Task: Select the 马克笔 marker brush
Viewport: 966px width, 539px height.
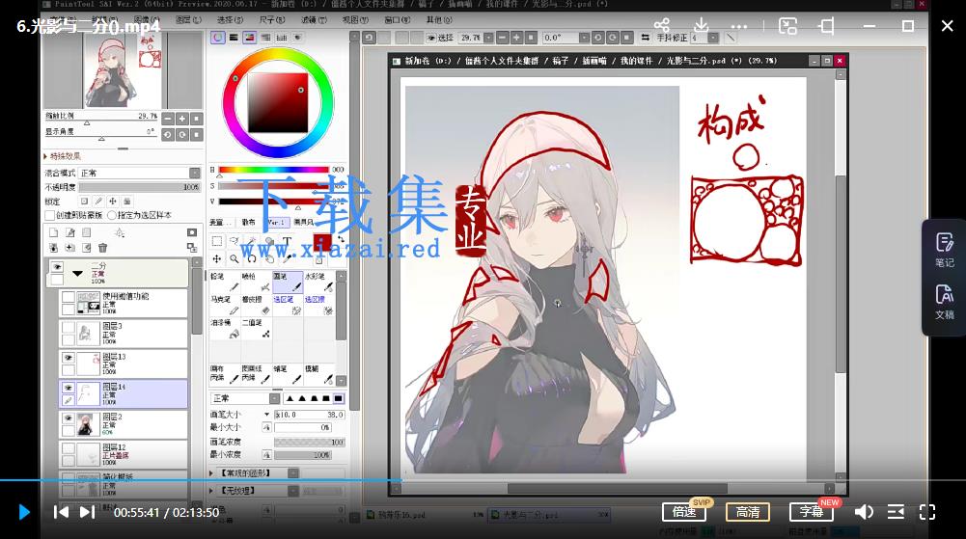Action: (225, 306)
